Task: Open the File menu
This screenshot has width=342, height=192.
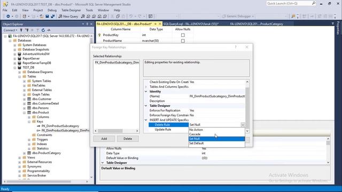Action: pos(5,10)
